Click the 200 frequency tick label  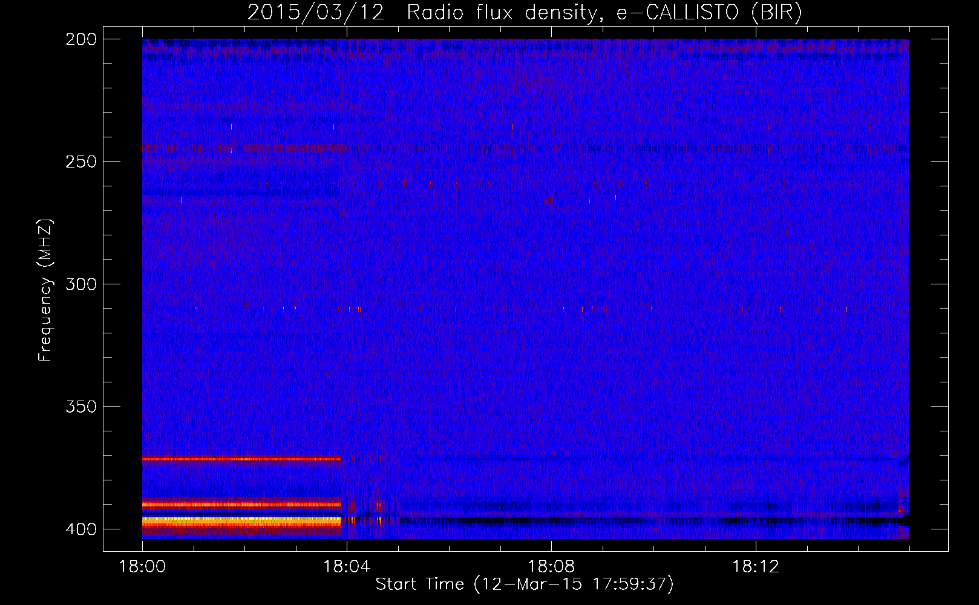[81, 39]
